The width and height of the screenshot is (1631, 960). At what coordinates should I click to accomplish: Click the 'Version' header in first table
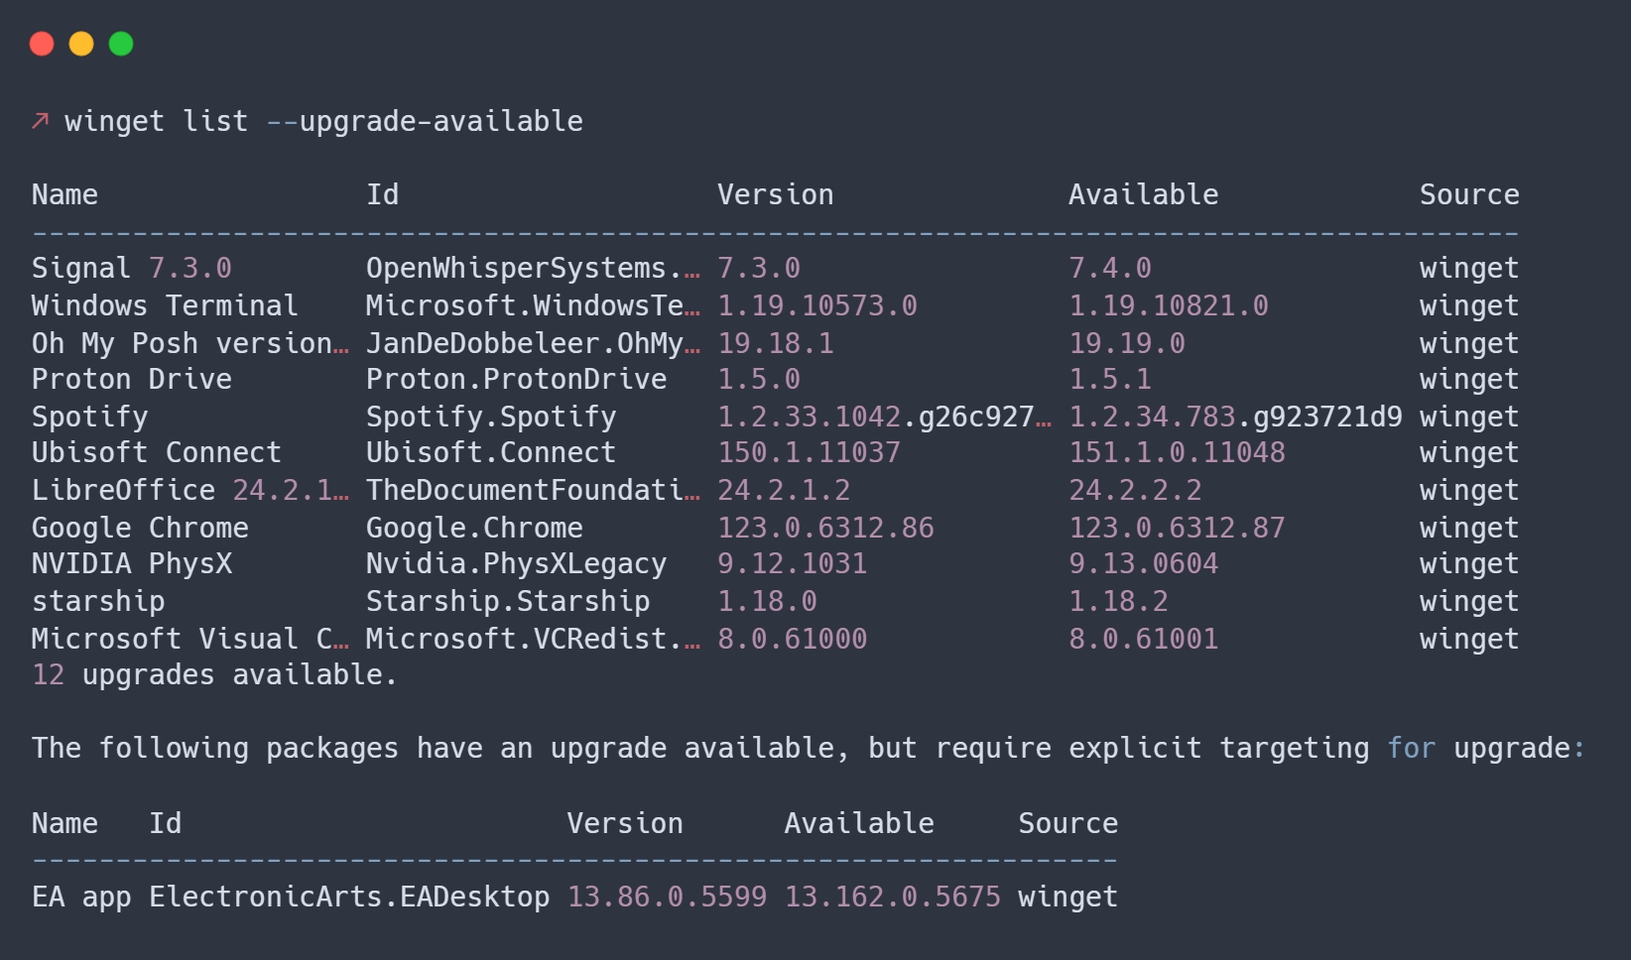coord(776,194)
